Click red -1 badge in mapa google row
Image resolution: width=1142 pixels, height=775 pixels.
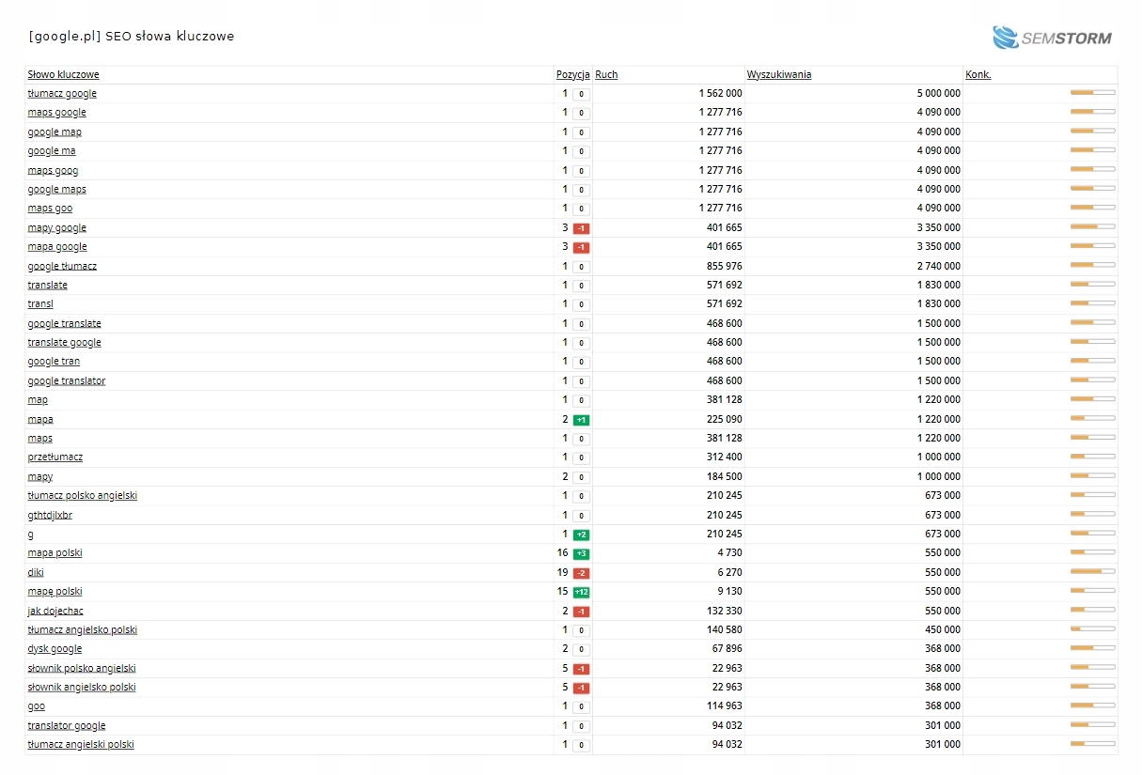[581, 247]
